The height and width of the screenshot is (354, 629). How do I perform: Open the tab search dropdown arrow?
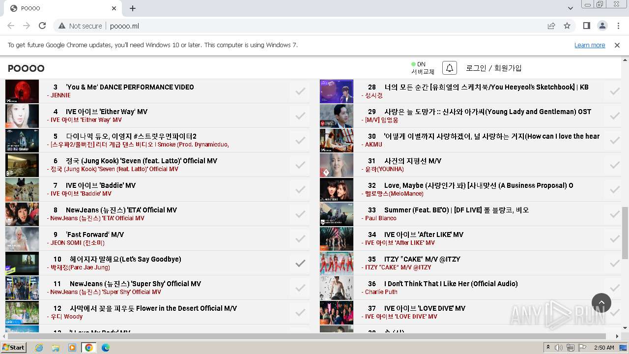[570, 8]
